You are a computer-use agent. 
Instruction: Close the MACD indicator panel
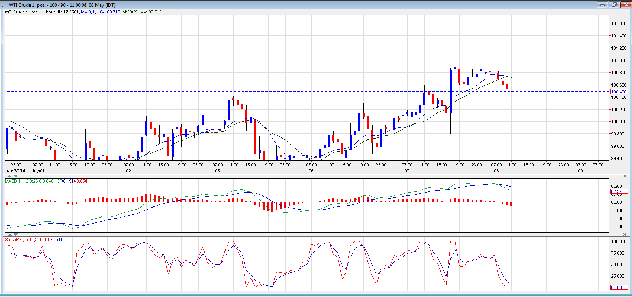(625, 176)
